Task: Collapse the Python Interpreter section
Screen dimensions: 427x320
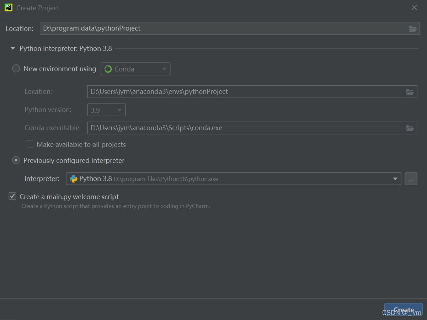Action: pyautogui.click(x=13, y=48)
